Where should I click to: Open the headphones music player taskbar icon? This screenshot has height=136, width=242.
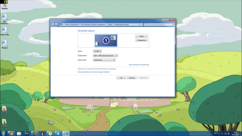pyautogui.click(x=42, y=134)
